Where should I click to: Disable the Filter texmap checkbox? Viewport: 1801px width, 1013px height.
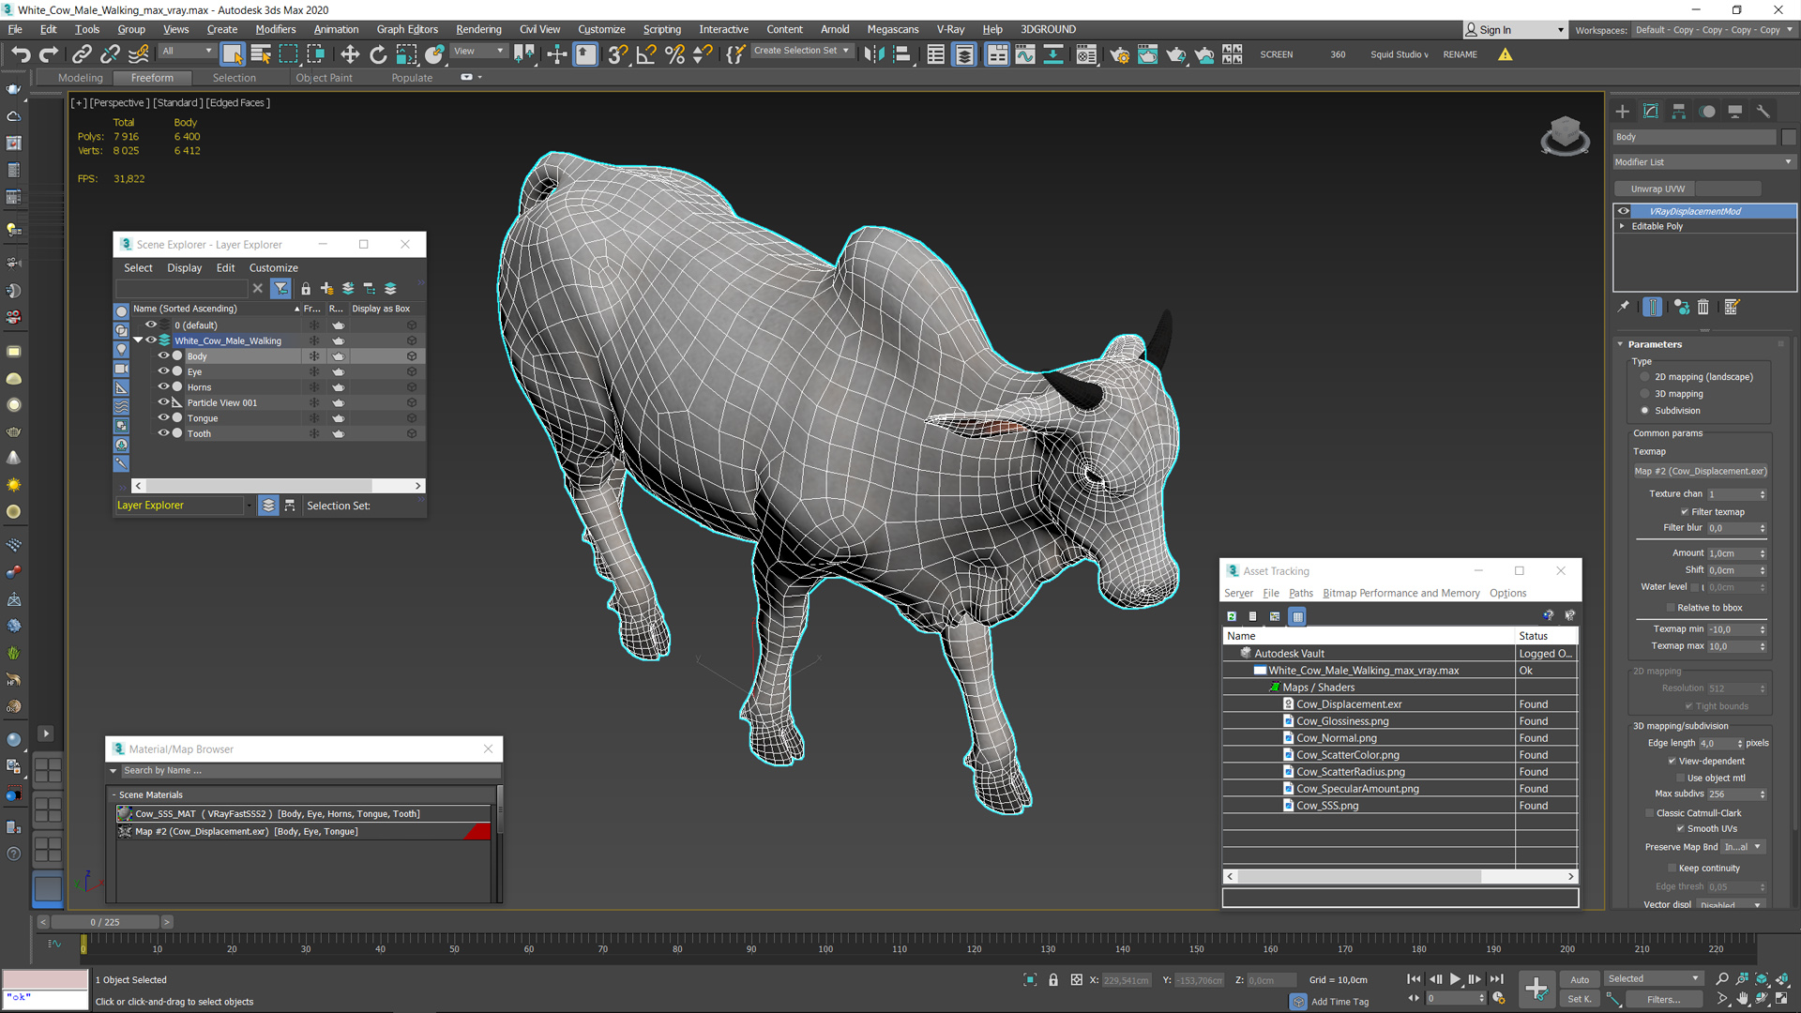(x=1685, y=512)
